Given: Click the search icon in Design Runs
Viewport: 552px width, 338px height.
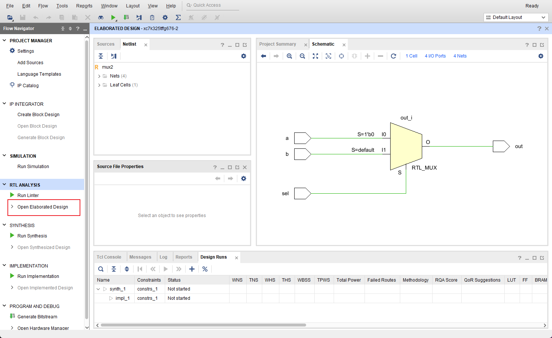Looking at the screenshot, I should click(x=101, y=269).
